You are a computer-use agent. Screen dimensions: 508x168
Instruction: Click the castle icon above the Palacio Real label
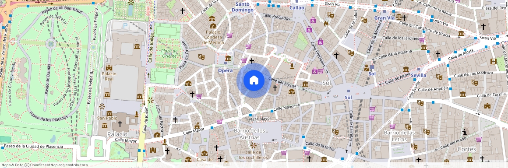coord(109,68)
